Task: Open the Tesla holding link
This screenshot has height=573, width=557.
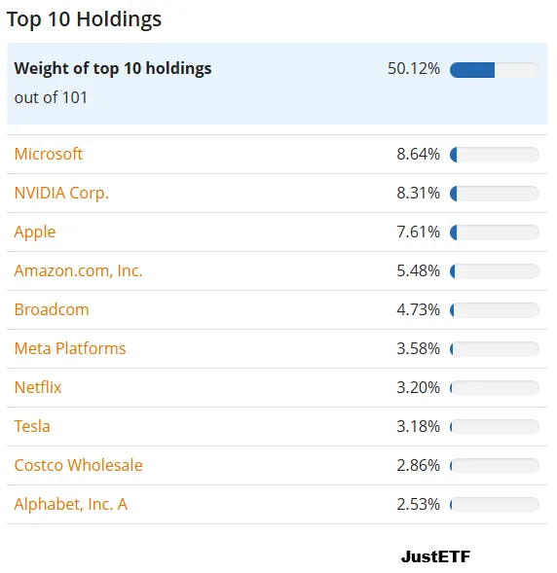Action: point(32,426)
